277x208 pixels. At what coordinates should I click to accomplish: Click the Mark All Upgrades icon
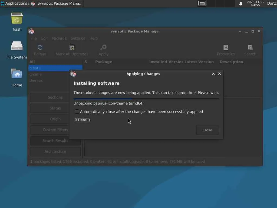click(x=72, y=47)
